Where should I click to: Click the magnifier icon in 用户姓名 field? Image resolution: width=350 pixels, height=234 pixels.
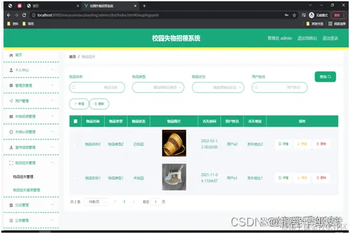[256, 87]
